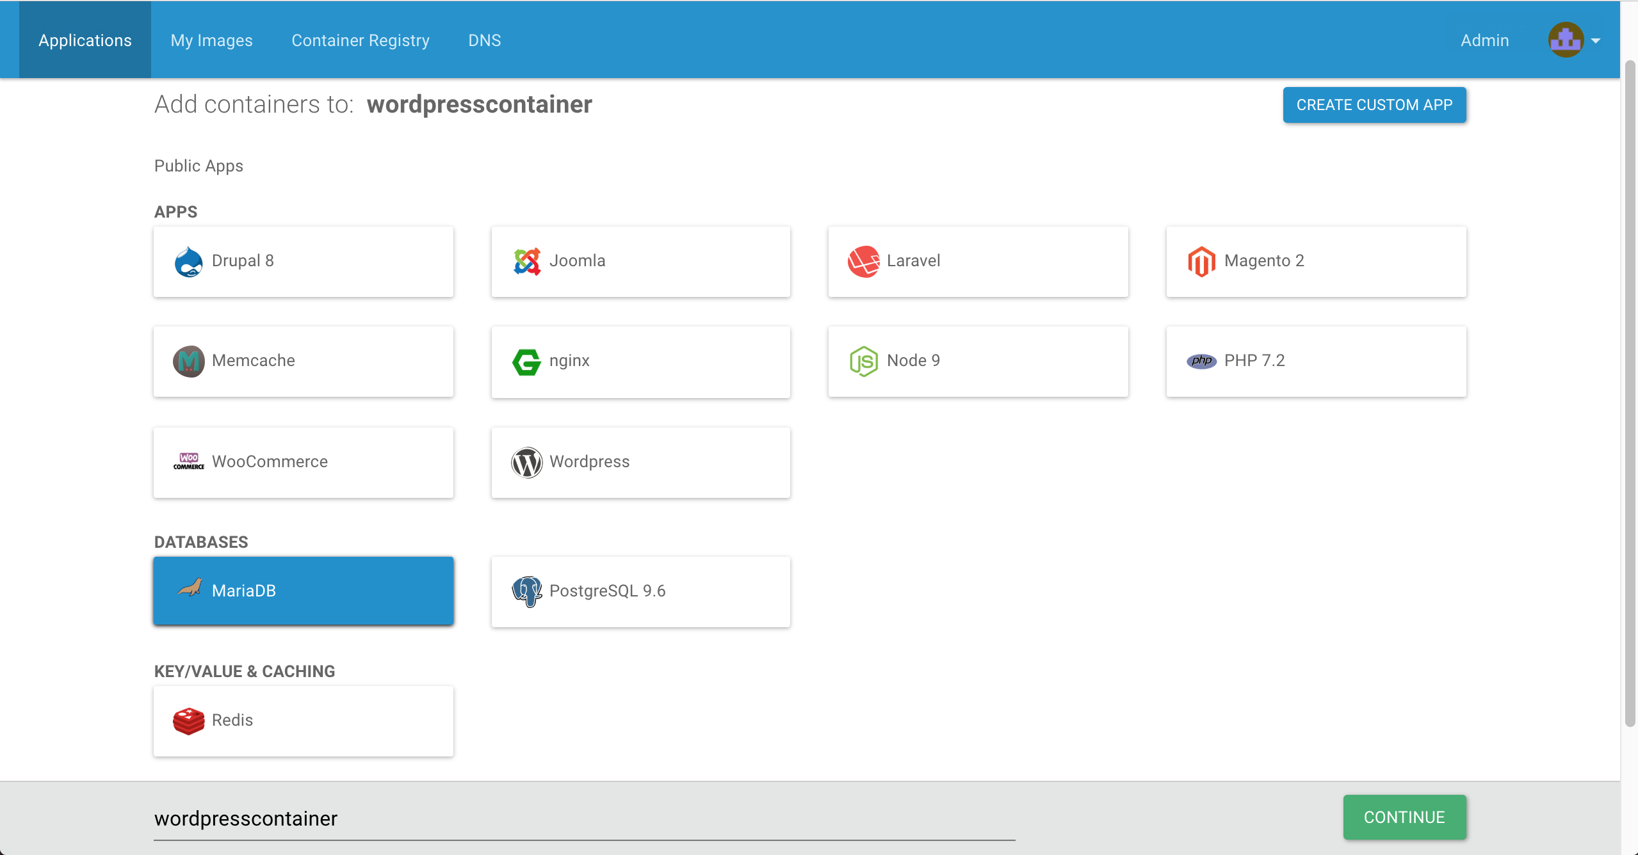This screenshot has width=1638, height=855.
Task: Select the nginx label
Action: click(569, 361)
